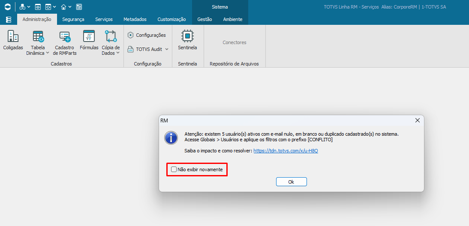
Task: Open the dropdown arrow next to the refresh window icon
Action: [x=54, y=7]
